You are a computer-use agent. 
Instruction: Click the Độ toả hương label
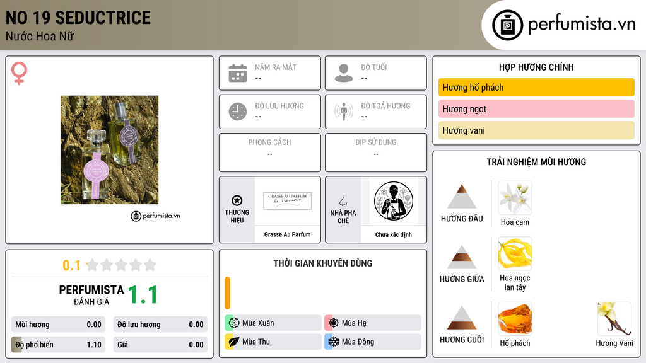point(385,106)
